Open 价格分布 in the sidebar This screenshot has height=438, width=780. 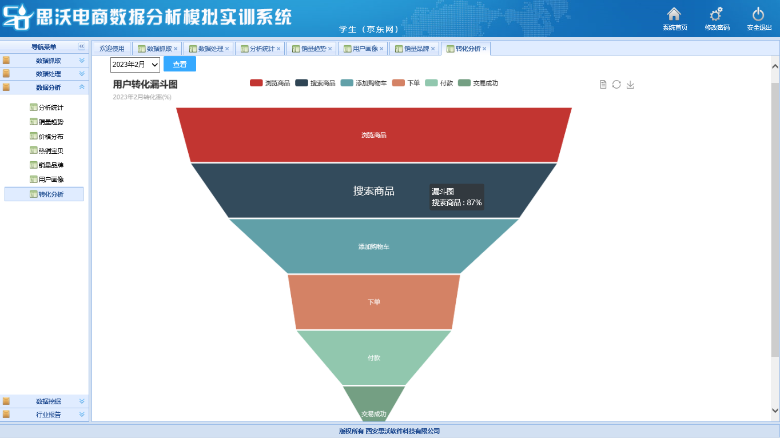pos(51,137)
